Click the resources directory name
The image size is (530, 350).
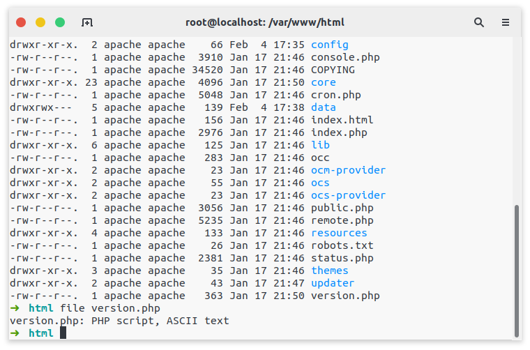point(339,233)
